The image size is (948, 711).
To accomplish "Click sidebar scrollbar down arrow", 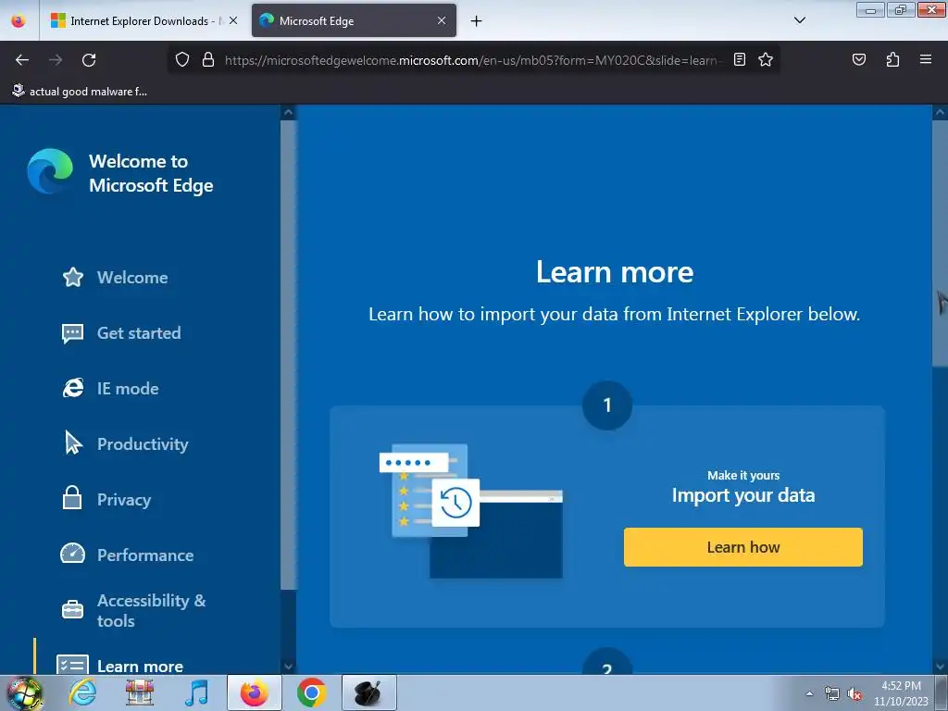I will click(x=289, y=667).
